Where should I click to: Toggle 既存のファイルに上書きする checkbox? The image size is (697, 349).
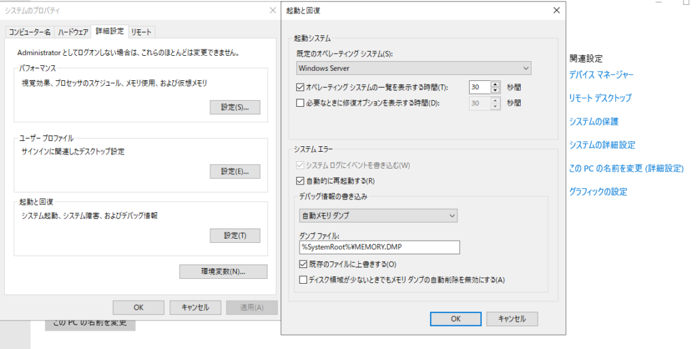304,264
